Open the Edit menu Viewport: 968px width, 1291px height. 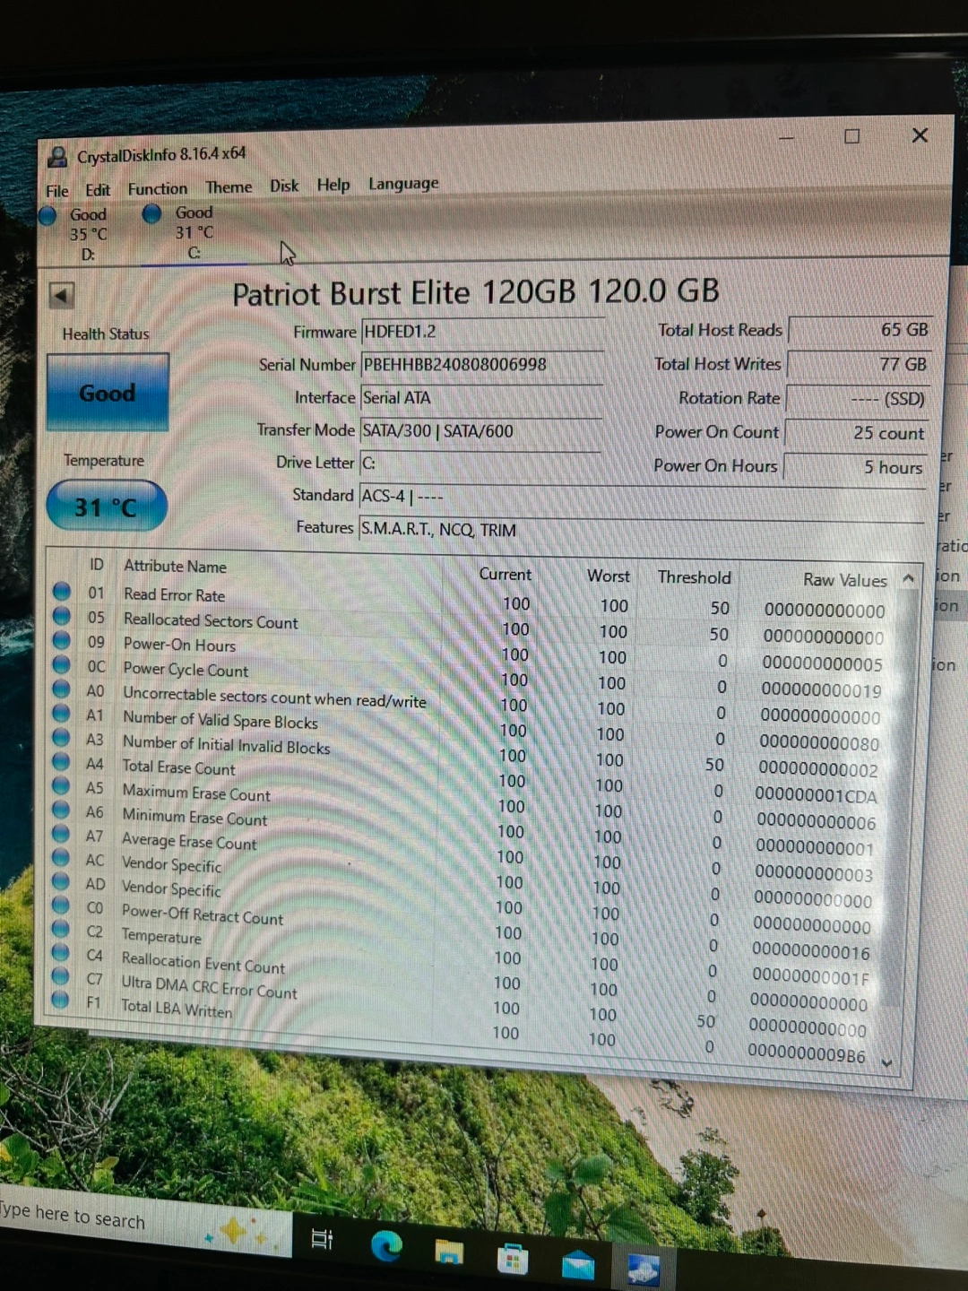tap(98, 190)
